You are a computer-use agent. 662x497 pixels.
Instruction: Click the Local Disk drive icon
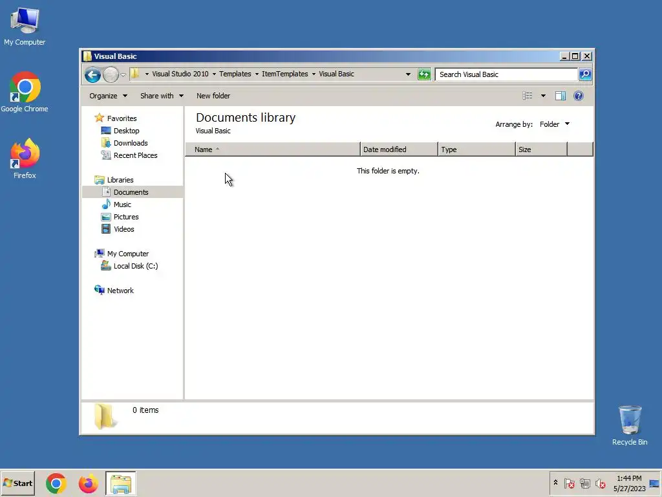(x=106, y=265)
